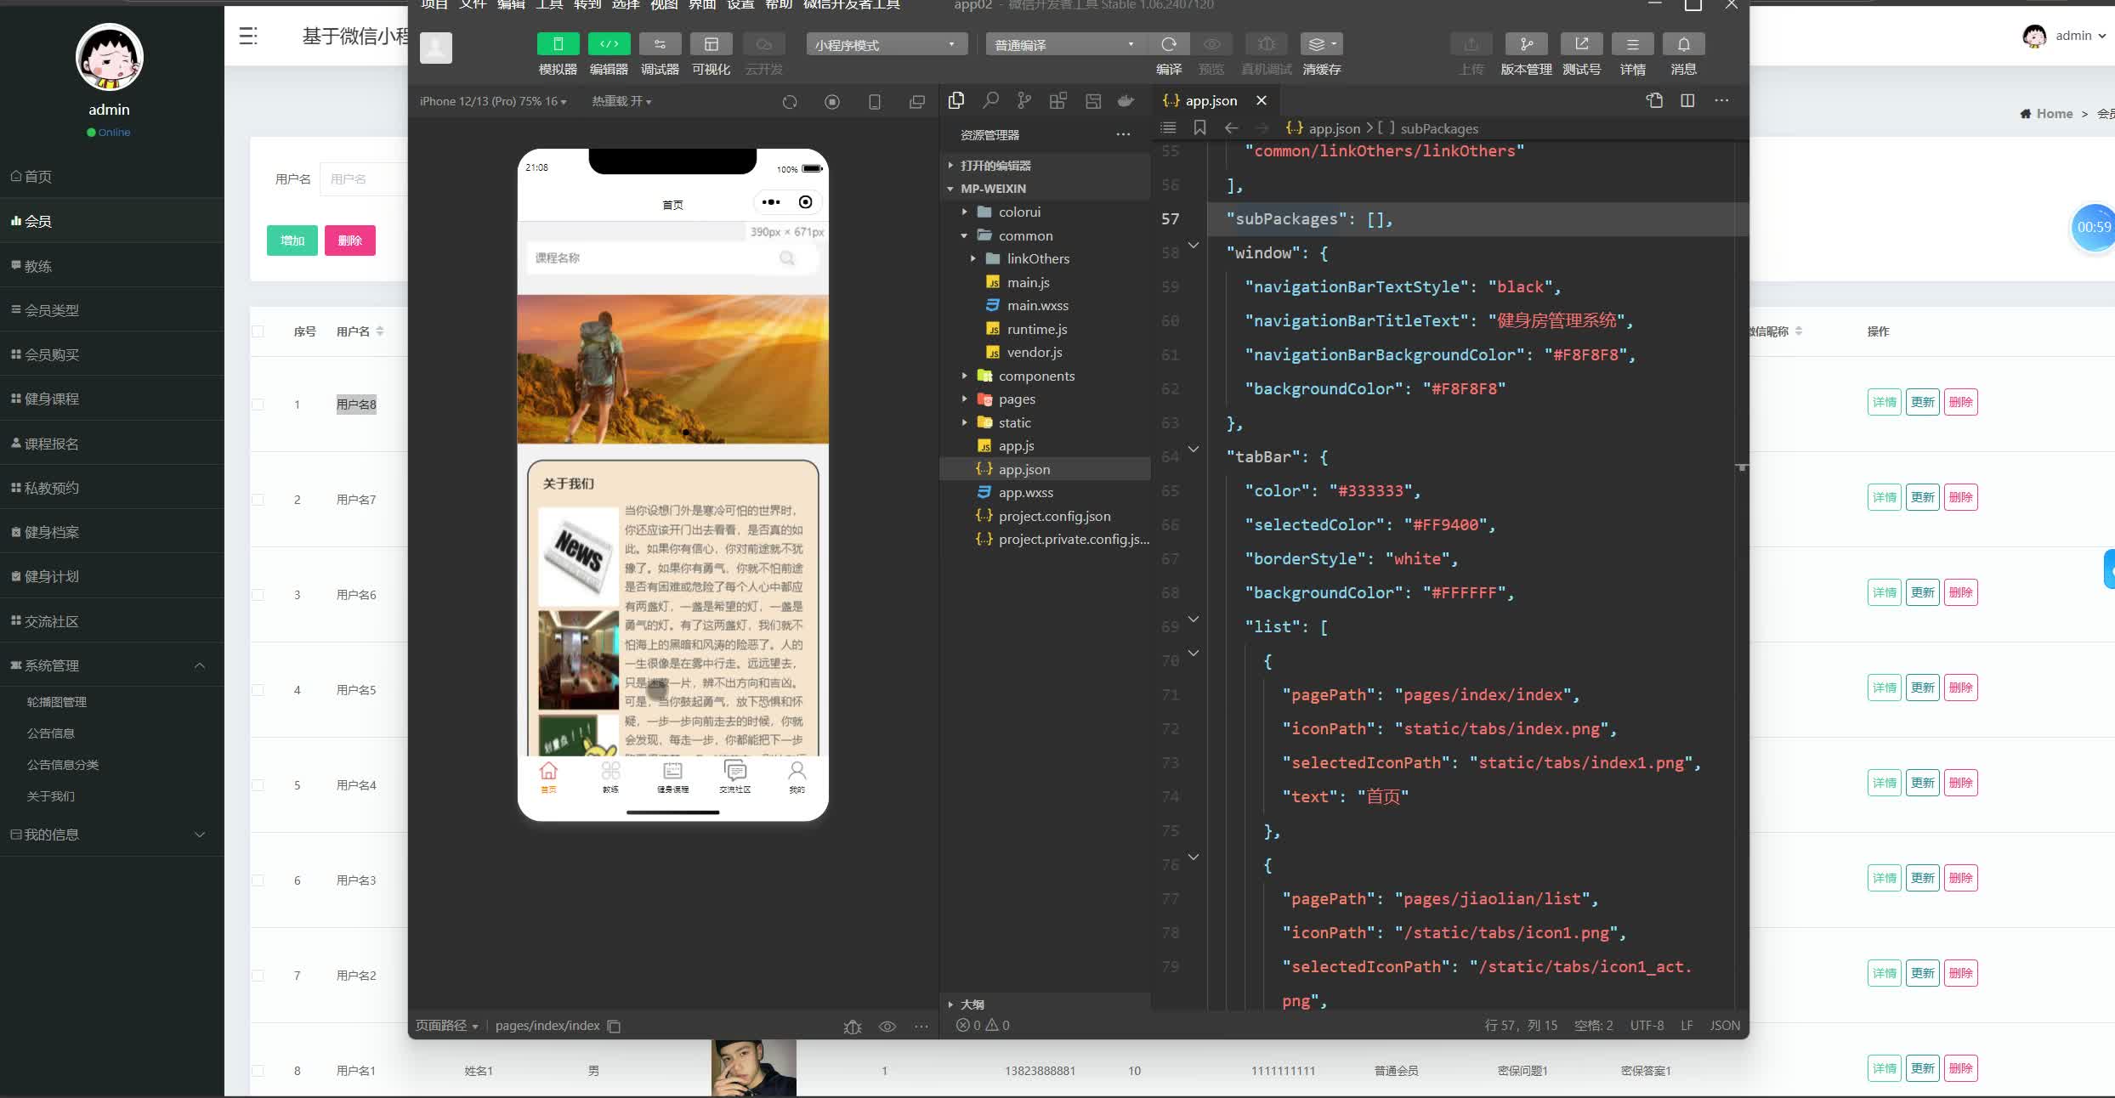Viewport: 2115px width, 1098px height.
Task: Open the Messages bell icon
Action: click(x=1683, y=44)
